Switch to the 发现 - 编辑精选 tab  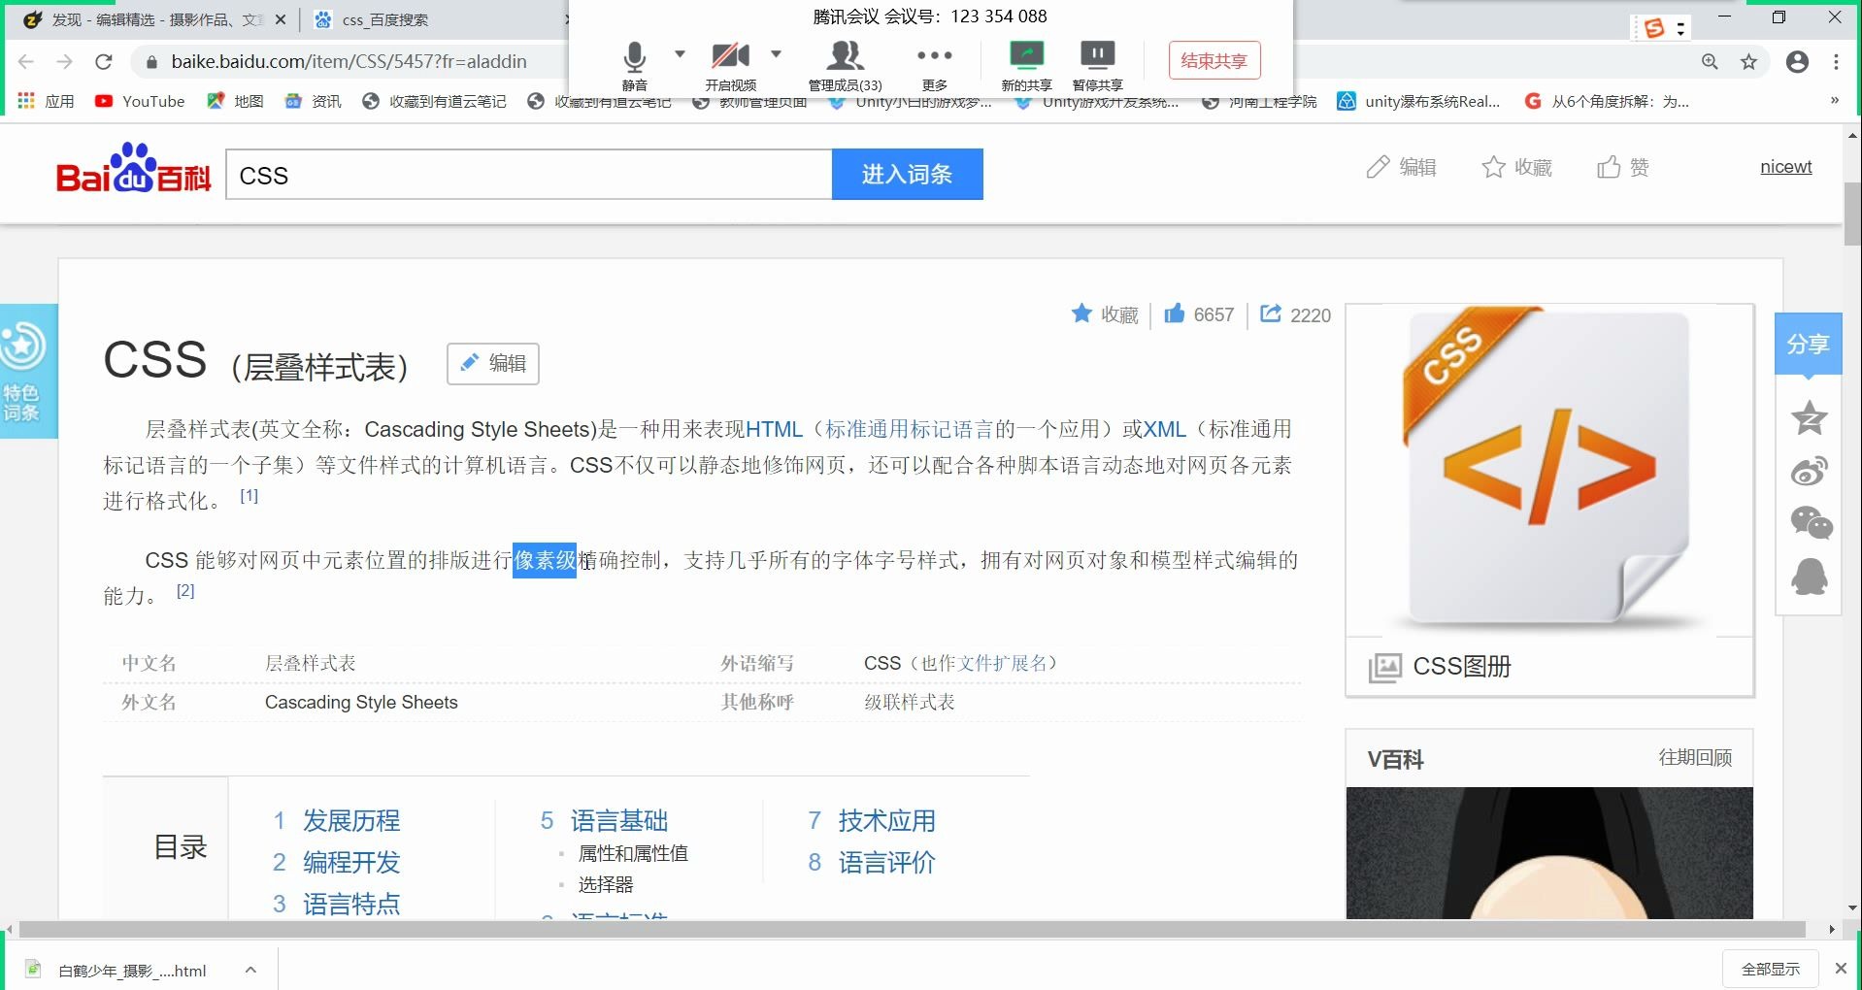(x=146, y=19)
